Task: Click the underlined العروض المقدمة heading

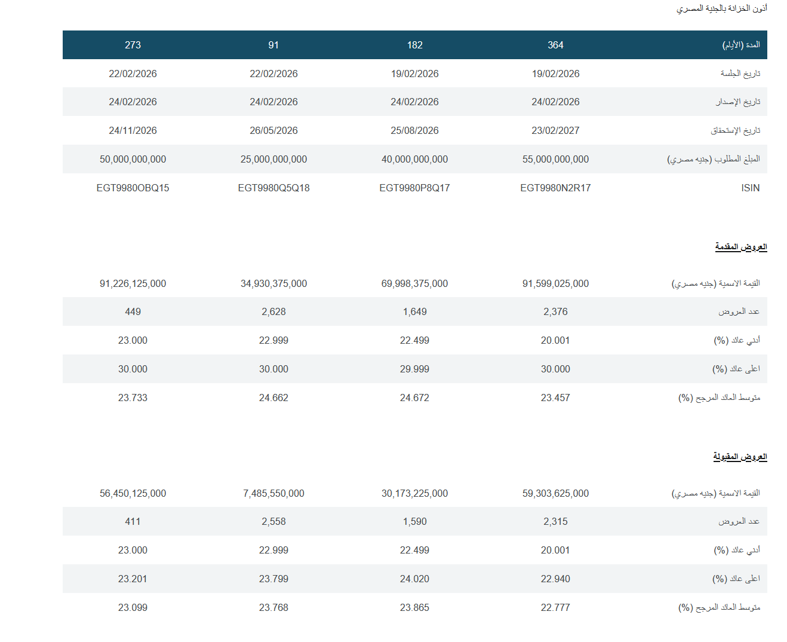Action: 740,247
